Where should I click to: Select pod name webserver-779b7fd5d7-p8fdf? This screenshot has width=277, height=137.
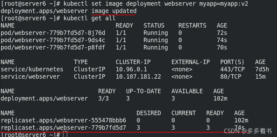(53, 47)
